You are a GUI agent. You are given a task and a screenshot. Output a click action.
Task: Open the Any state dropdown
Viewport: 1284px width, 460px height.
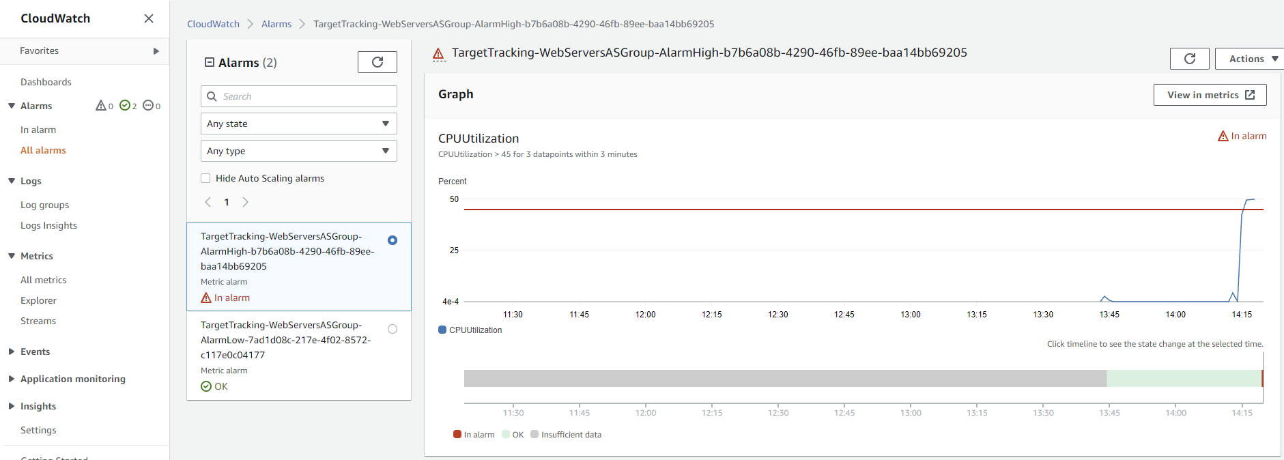pyautogui.click(x=299, y=124)
